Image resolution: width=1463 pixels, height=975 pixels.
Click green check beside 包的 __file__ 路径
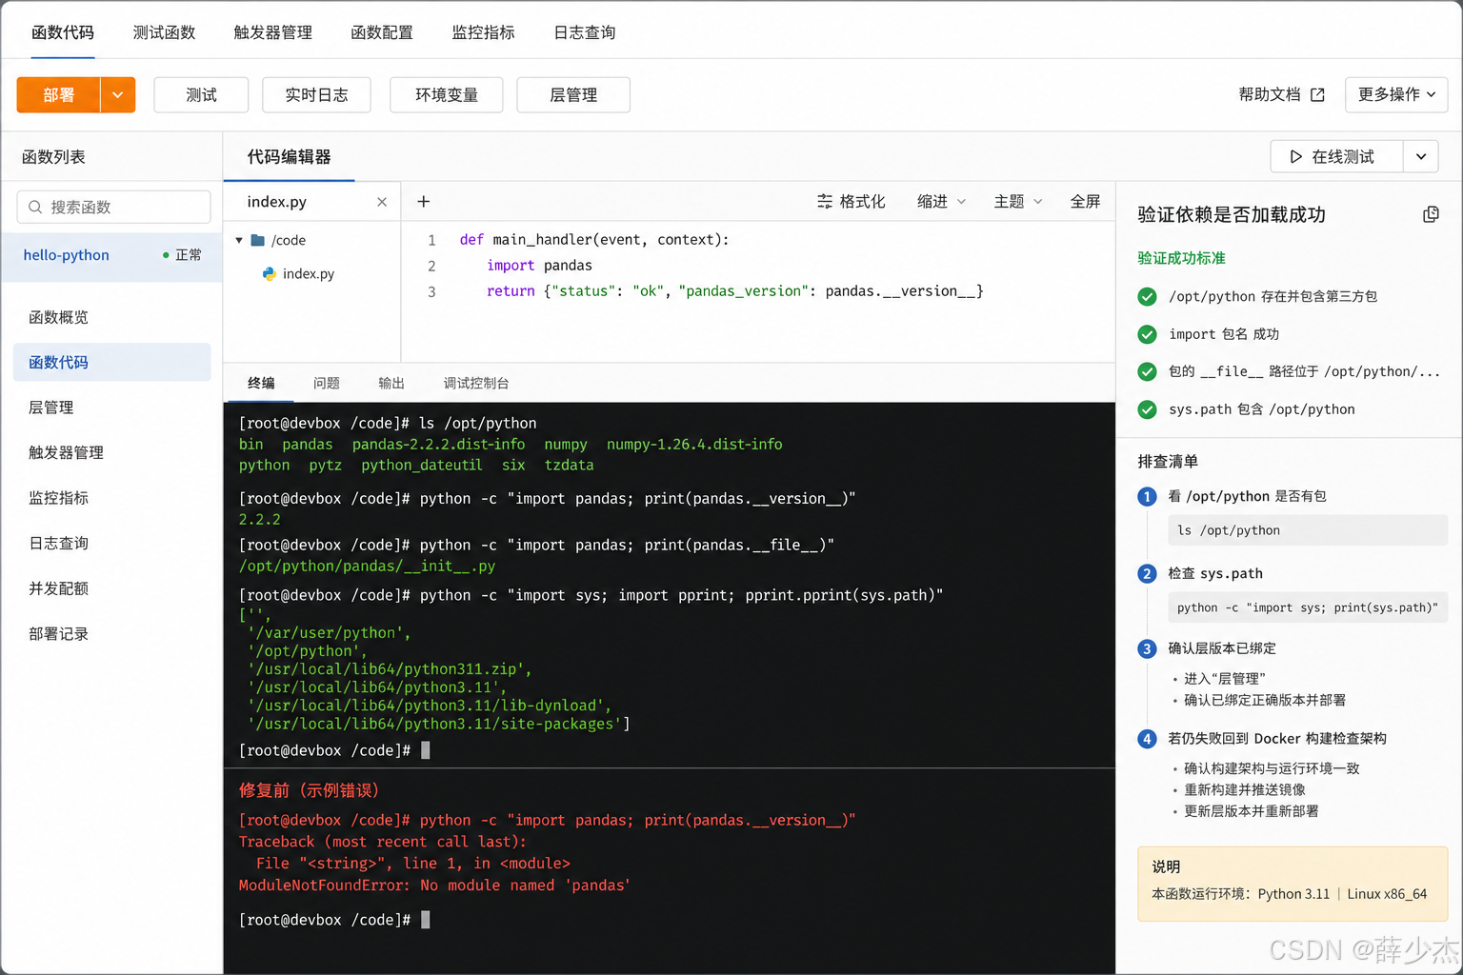click(x=1148, y=371)
